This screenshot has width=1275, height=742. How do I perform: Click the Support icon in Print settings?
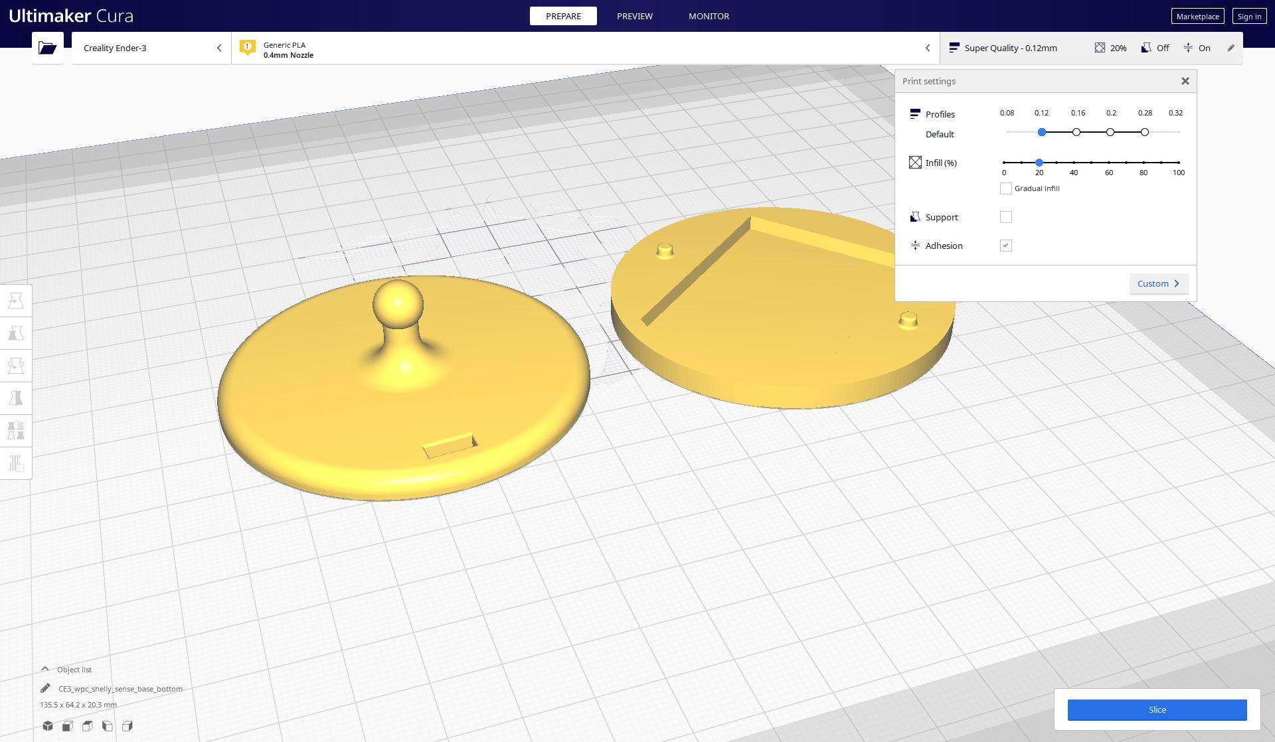[915, 217]
